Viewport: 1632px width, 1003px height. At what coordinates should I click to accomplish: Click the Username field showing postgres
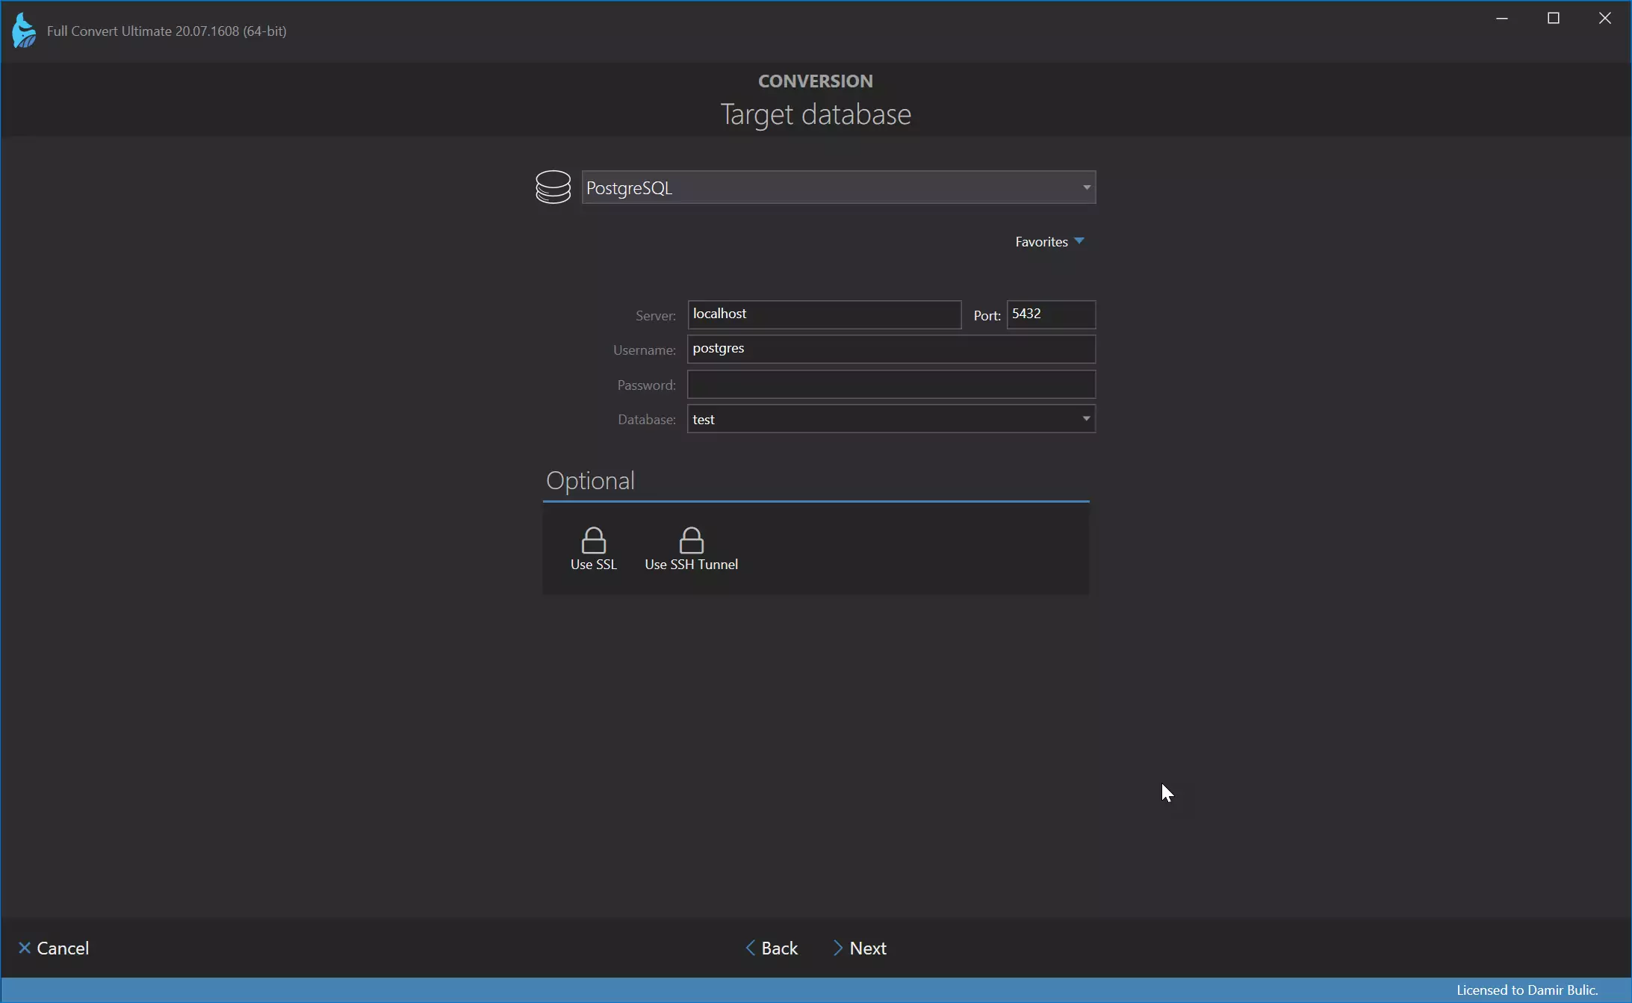coord(892,347)
